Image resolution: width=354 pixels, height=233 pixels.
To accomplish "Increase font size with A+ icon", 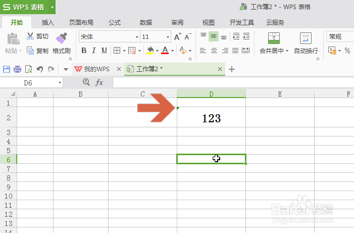I will pyautogui.click(x=178, y=36).
